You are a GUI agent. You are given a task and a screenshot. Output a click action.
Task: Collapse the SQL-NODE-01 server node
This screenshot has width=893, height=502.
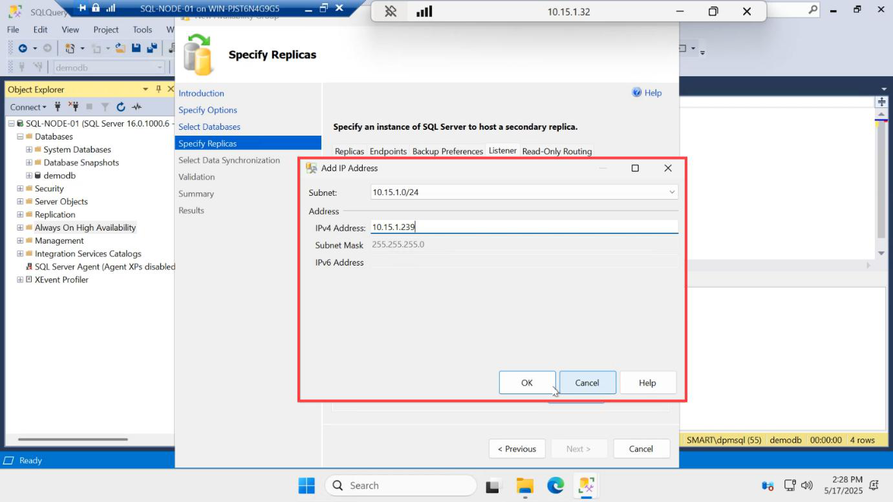coord(12,123)
